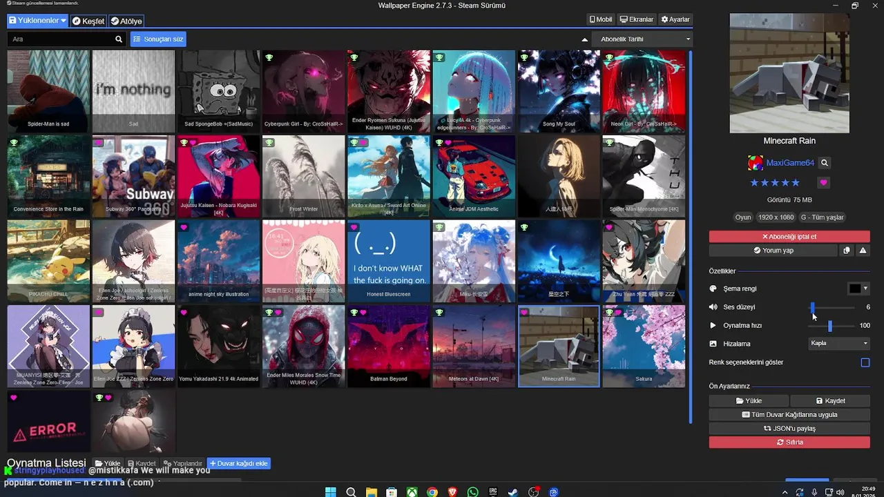Image resolution: width=884 pixels, height=497 pixels.
Task: Open the Yüklenenler tab dropdown
Action: click(37, 21)
